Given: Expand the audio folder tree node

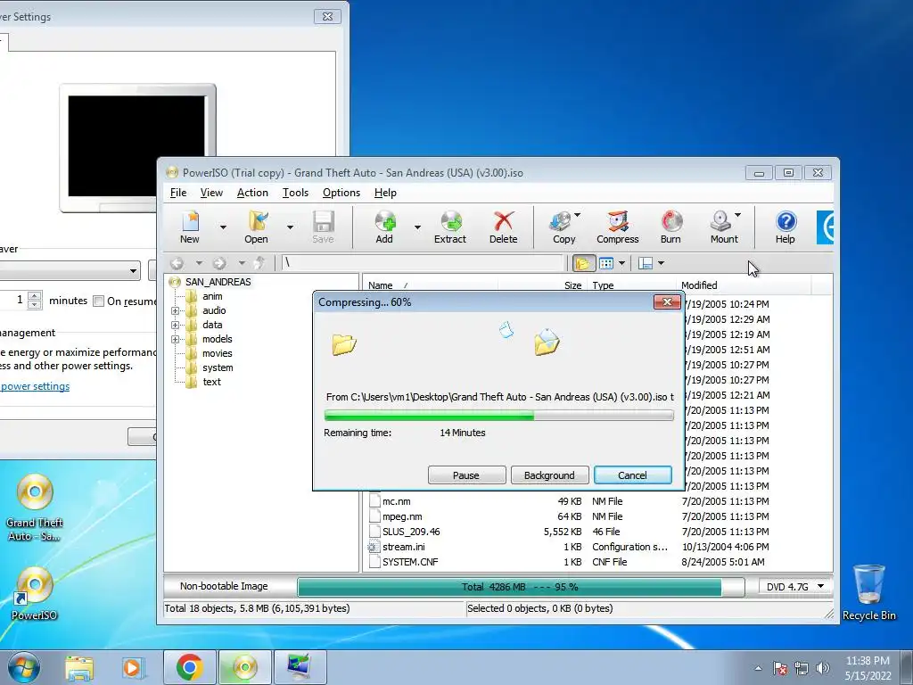Looking at the screenshot, I should 176,310.
